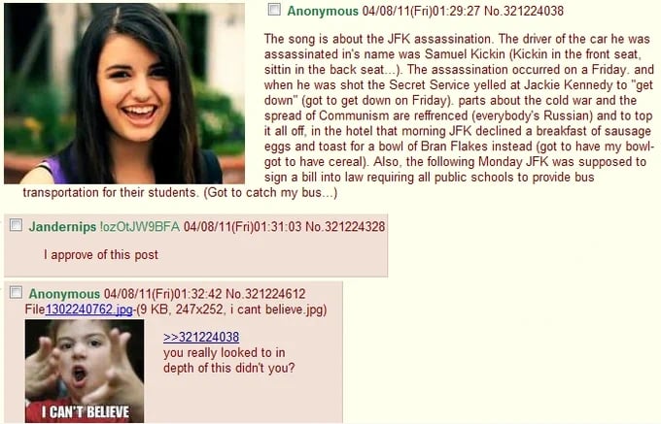Click the 'I approve of this post' text
Image resolution: width=661 pixels, height=424 pixels.
coord(101,255)
